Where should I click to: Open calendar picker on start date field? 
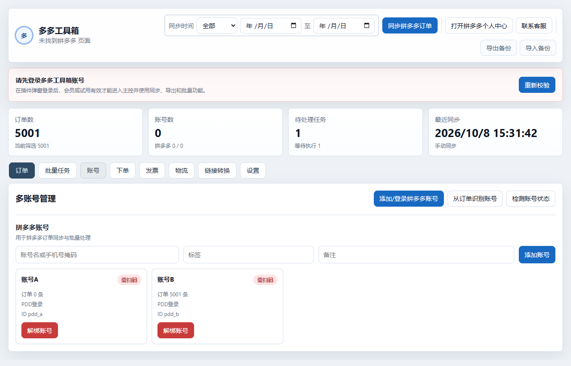(x=294, y=25)
